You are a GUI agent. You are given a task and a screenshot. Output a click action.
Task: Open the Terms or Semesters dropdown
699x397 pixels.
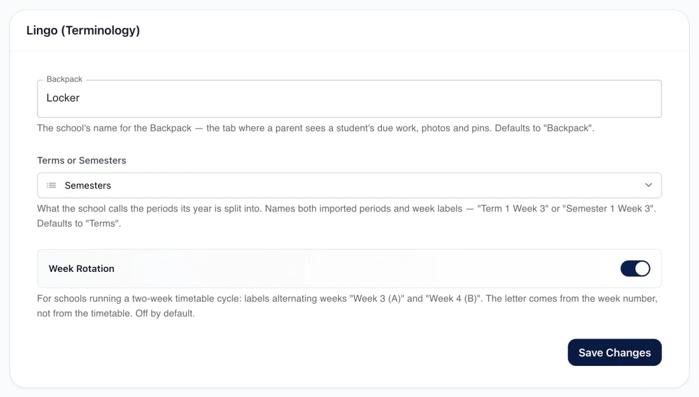point(349,185)
